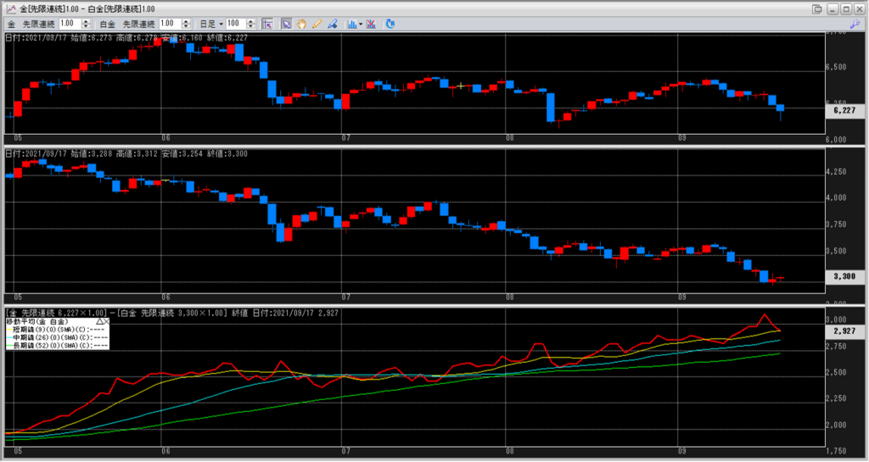Collapse the moving average legend with triangle
869x462 pixels.
pos(99,322)
